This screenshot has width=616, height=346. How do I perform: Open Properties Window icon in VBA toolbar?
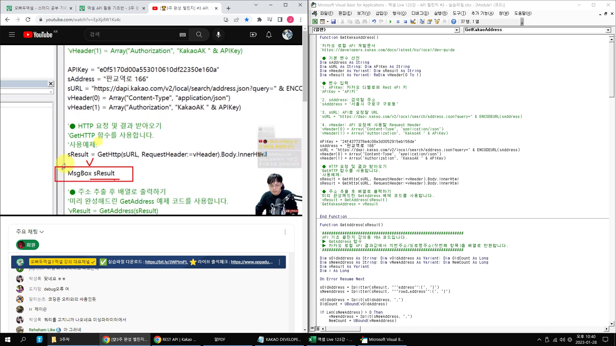(x=429, y=21)
